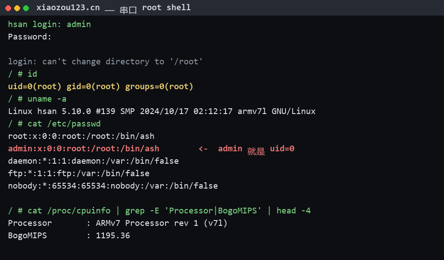
Task: Click the 'ftp:*:1:1:ftp:/var:/bin/false' line
Action: pyautogui.click(x=79, y=174)
